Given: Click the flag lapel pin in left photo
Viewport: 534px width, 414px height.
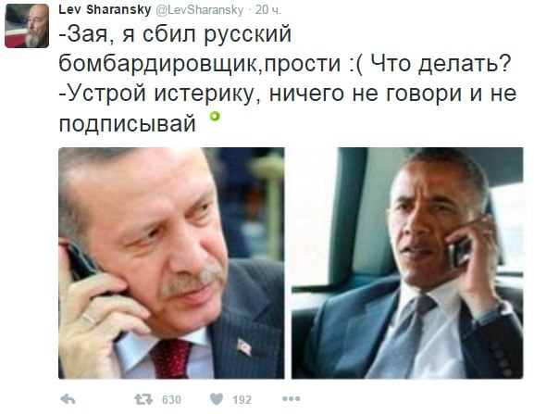Looking at the screenshot, I should (244, 346).
